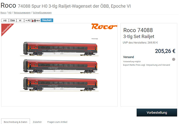This screenshot has height=124, width=181.
Task: Open the Schnellzugwagen breadcrumb link
Action: pyautogui.click(x=42, y=12)
